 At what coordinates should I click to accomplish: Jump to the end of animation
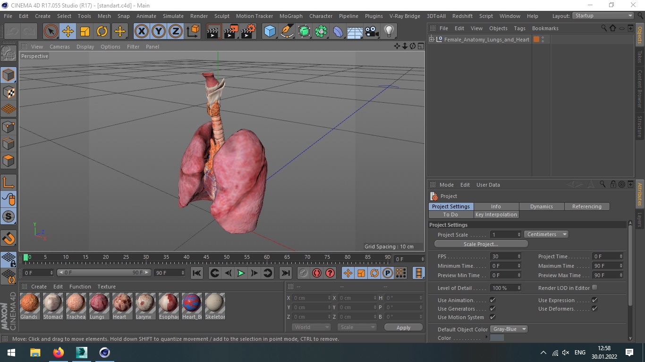285,273
